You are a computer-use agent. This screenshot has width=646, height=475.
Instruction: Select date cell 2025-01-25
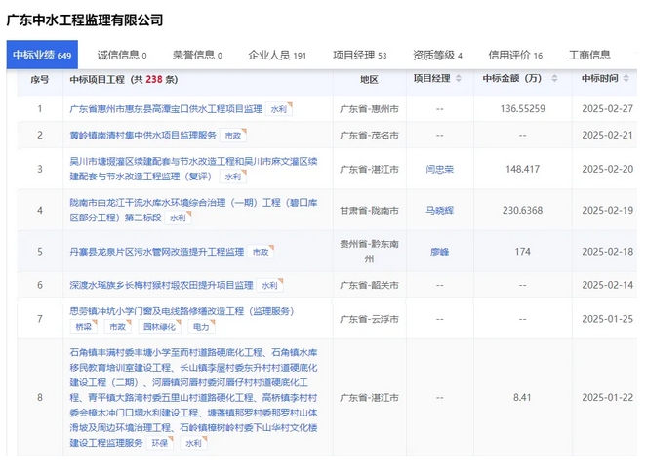click(x=607, y=319)
